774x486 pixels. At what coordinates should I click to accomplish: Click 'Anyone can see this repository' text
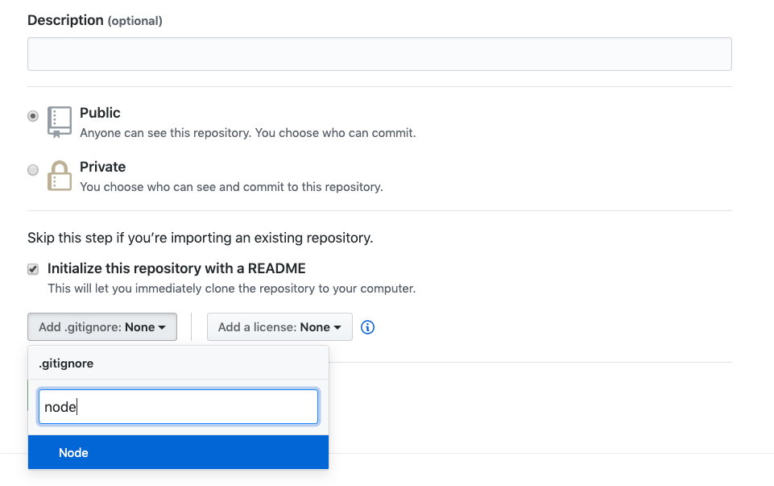(248, 133)
